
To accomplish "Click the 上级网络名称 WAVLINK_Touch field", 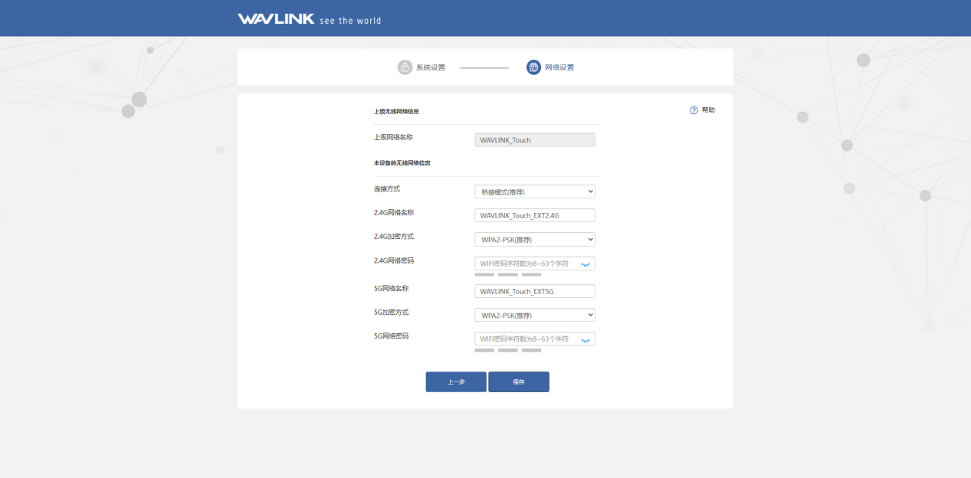I will tap(535, 140).
